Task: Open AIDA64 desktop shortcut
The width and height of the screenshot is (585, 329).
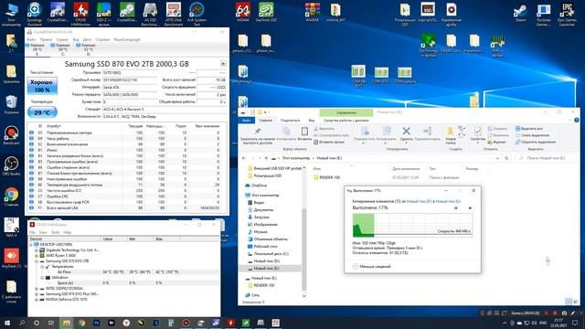Action: (x=243, y=13)
